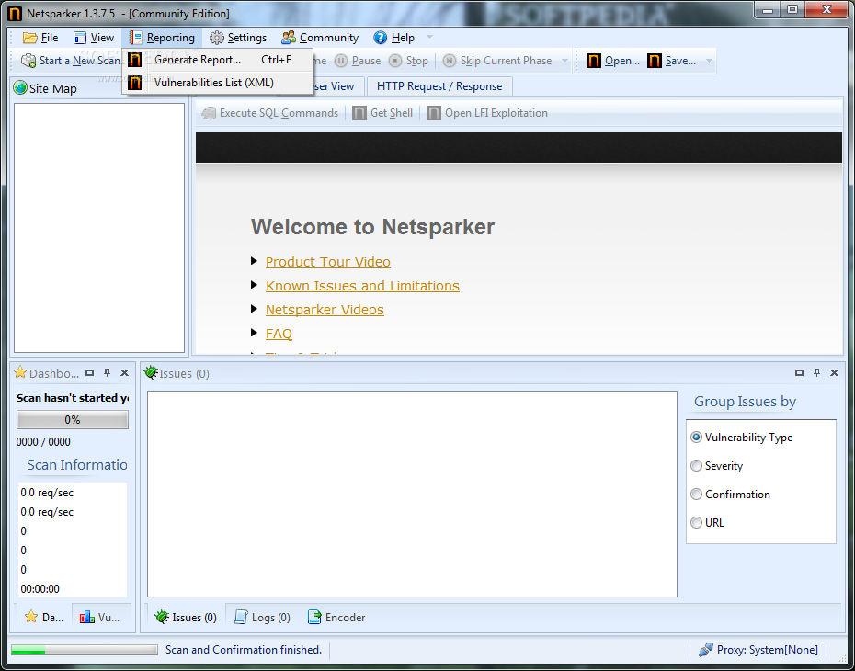Pin the Issues panel

click(816, 373)
